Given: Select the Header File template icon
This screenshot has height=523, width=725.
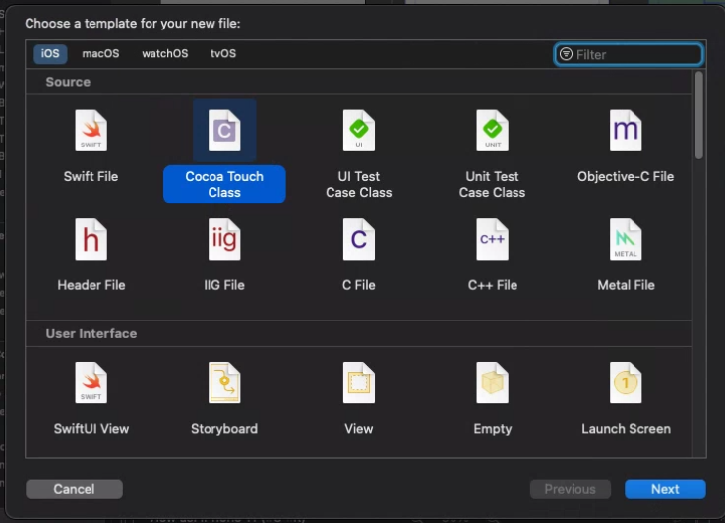Looking at the screenshot, I should (x=91, y=239).
